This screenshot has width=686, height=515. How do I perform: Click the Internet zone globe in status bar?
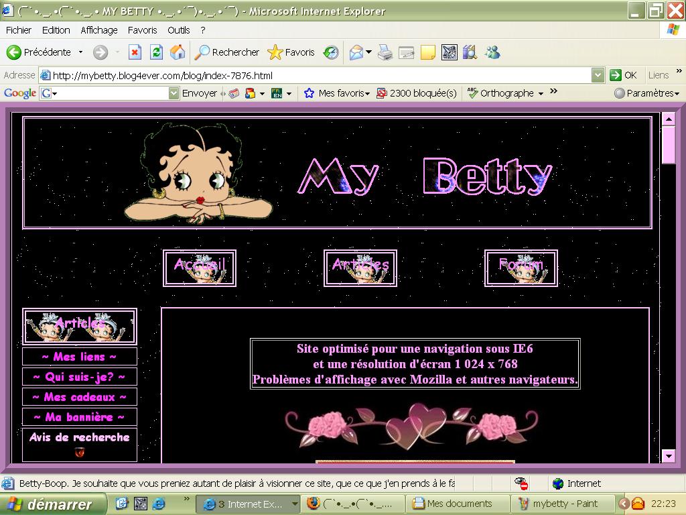558,483
